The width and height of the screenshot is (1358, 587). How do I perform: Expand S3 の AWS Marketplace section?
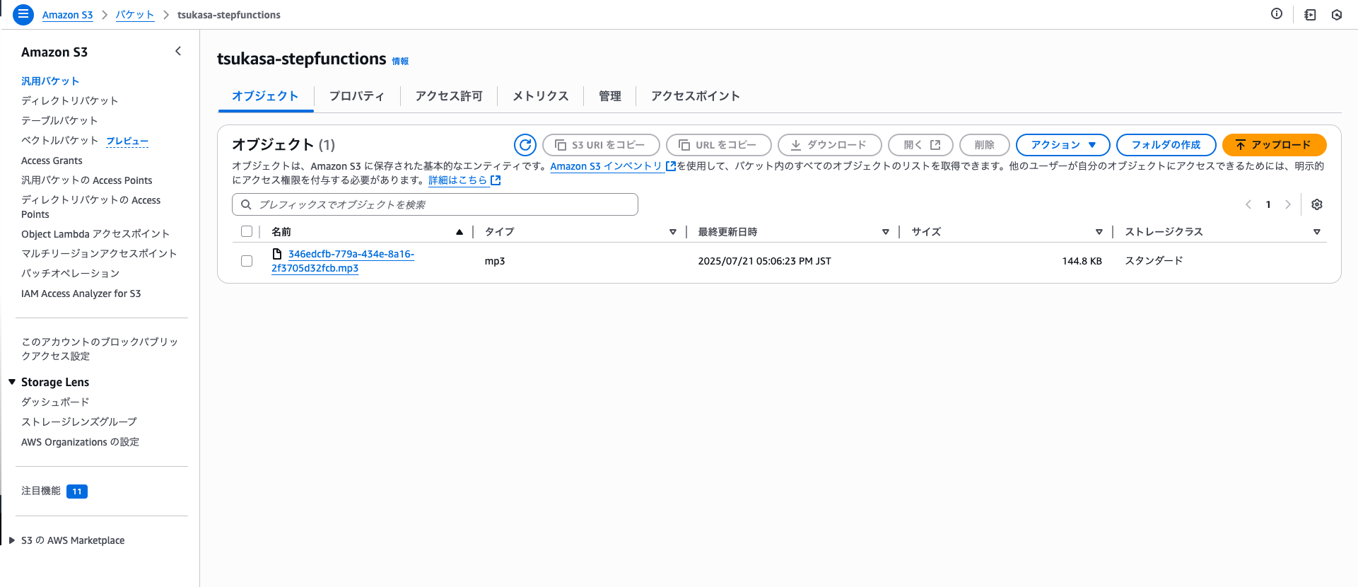[12, 540]
